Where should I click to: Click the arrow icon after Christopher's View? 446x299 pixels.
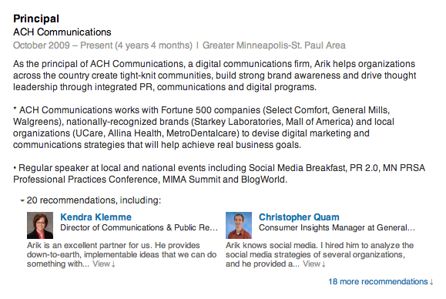324,264
